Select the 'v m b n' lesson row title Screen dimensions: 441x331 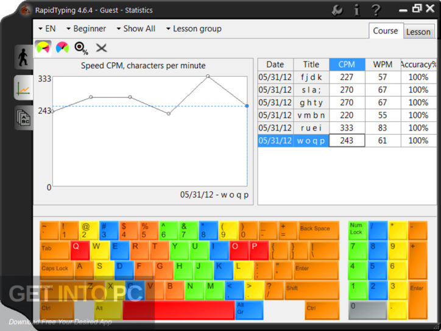pyautogui.click(x=311, y=115)
